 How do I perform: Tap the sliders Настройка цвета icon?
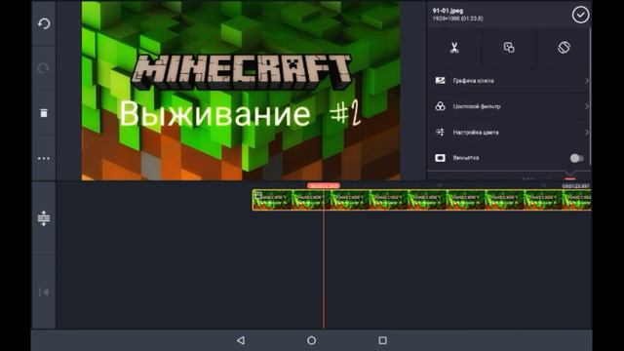(x=440, y=133)
